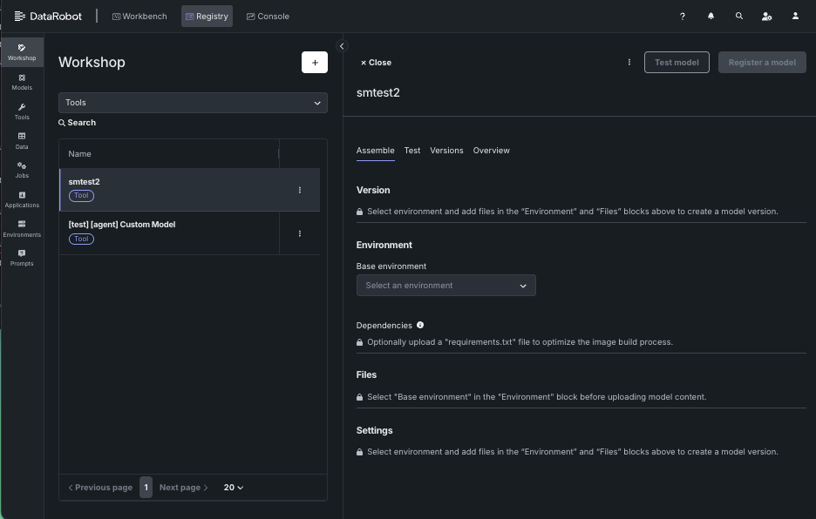The width and height of the screenshot is (816, 519).
Task: Close the smtest2 detail panel
Action: 376,63
